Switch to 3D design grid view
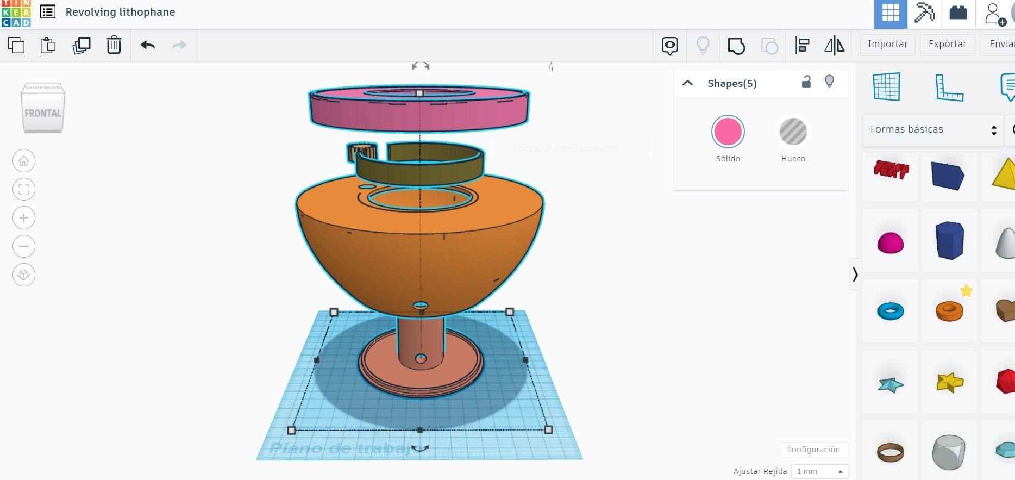This screenshot has width=1015, height=480. [x=891, y=14]
